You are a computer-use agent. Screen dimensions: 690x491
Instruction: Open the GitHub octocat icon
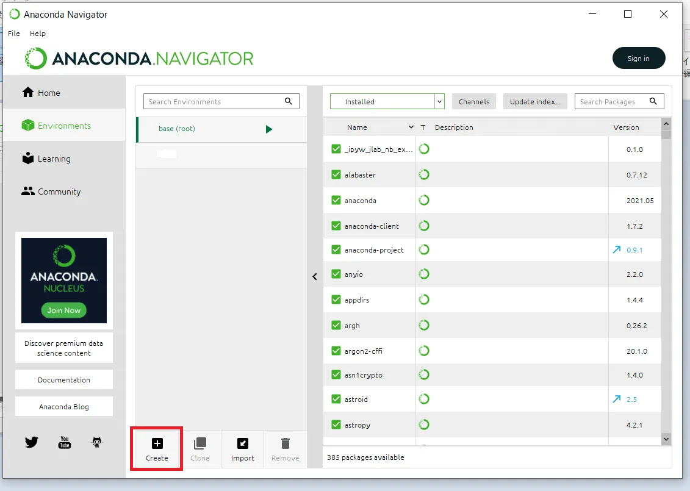point(97,442)
